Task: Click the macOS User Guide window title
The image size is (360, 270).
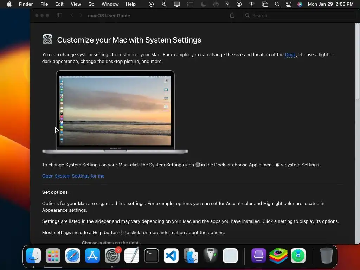Action: (x=109, y=15)
